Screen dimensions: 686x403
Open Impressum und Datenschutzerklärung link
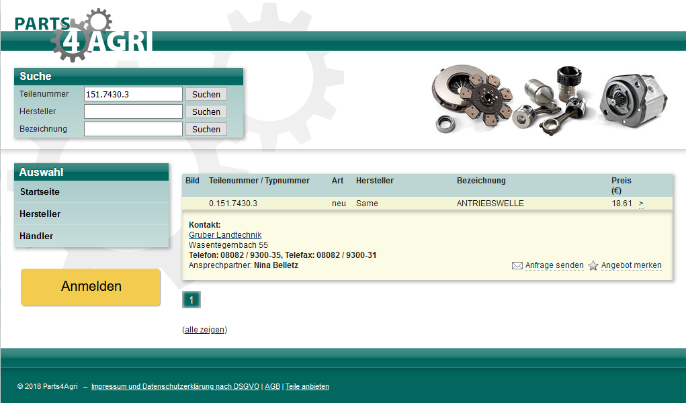coord(175,387)
